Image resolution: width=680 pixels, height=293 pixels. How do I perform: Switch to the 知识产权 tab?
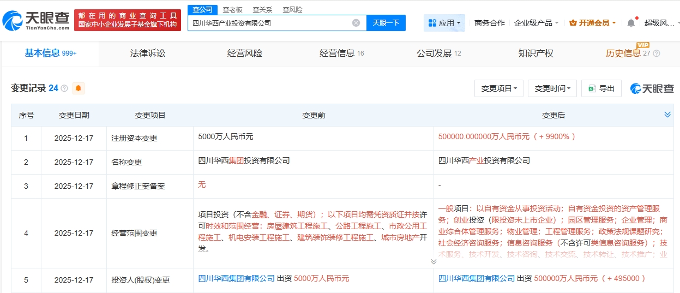pyautogui.click(x=535, y=53)
